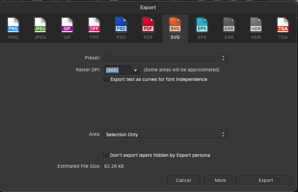Toggle Don't export layers hidden by Export persona
The height and width of the screenshot is (192, 298).
[x=106, y=155]
